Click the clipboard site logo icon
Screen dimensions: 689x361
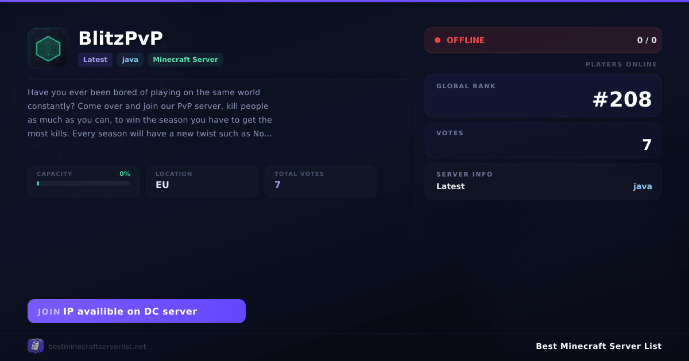pos(36,346)
